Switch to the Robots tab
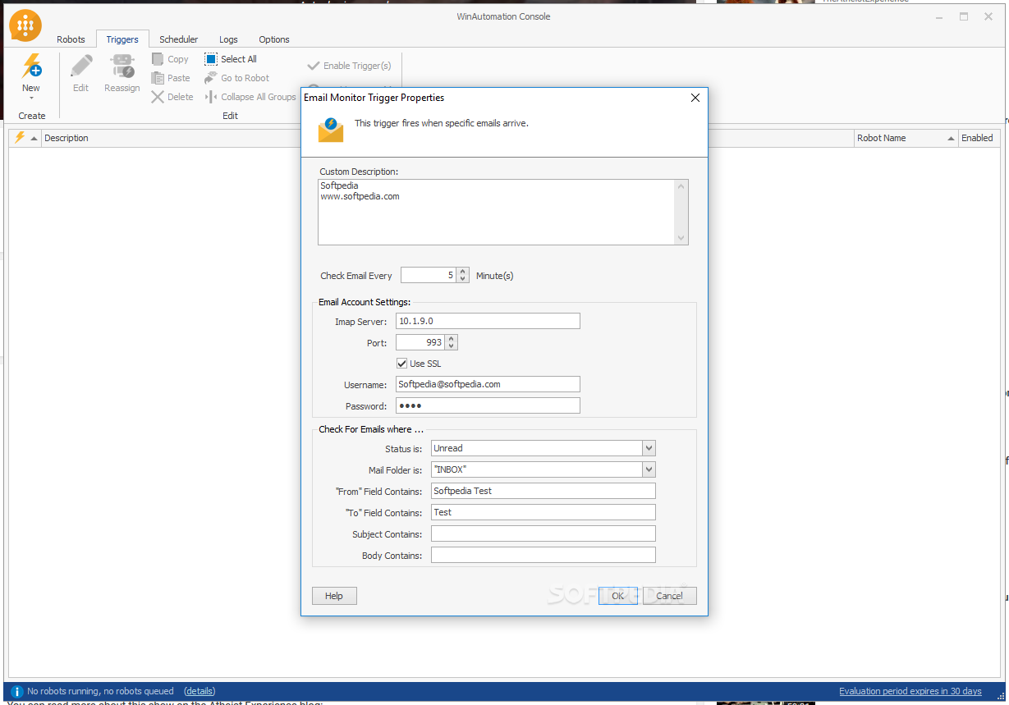Screen dimensions: 1009x705 click(x=71, y=39)
